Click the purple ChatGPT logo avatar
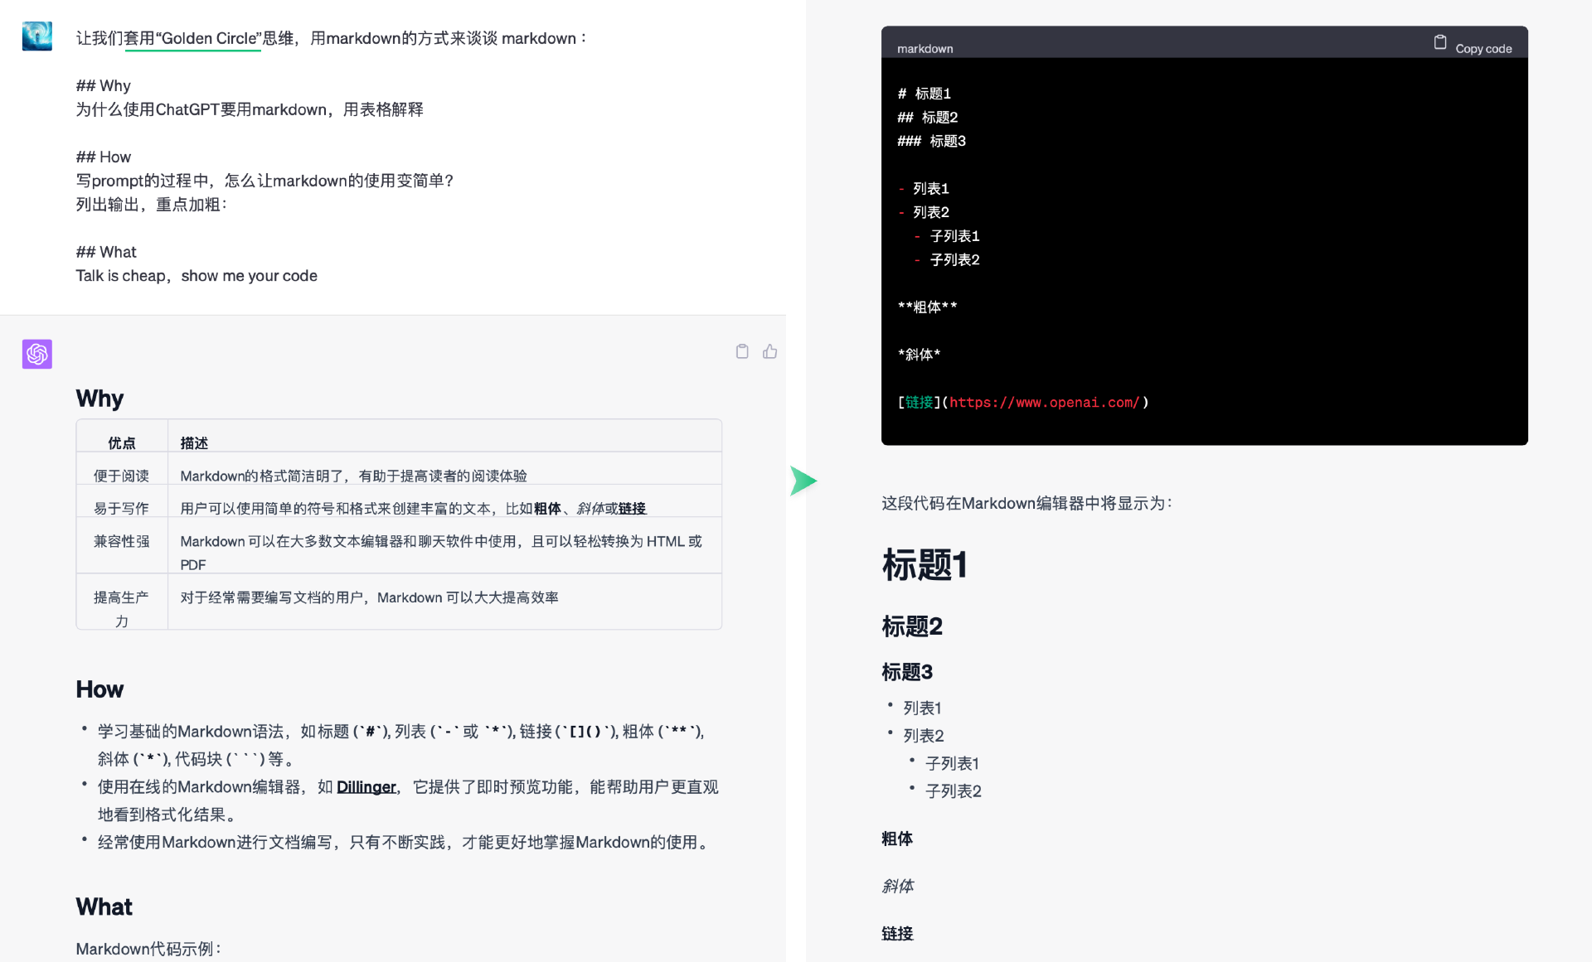This screenshot has height=962, width=1592. tap(36, 354)
